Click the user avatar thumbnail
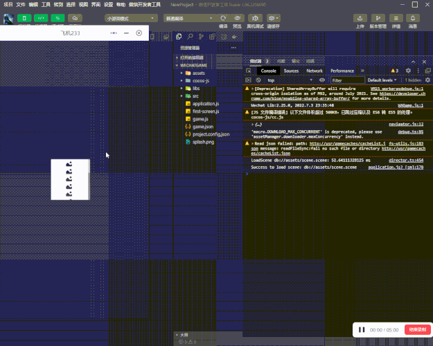This screenshot has height=346, width=433. pos(8,19)
